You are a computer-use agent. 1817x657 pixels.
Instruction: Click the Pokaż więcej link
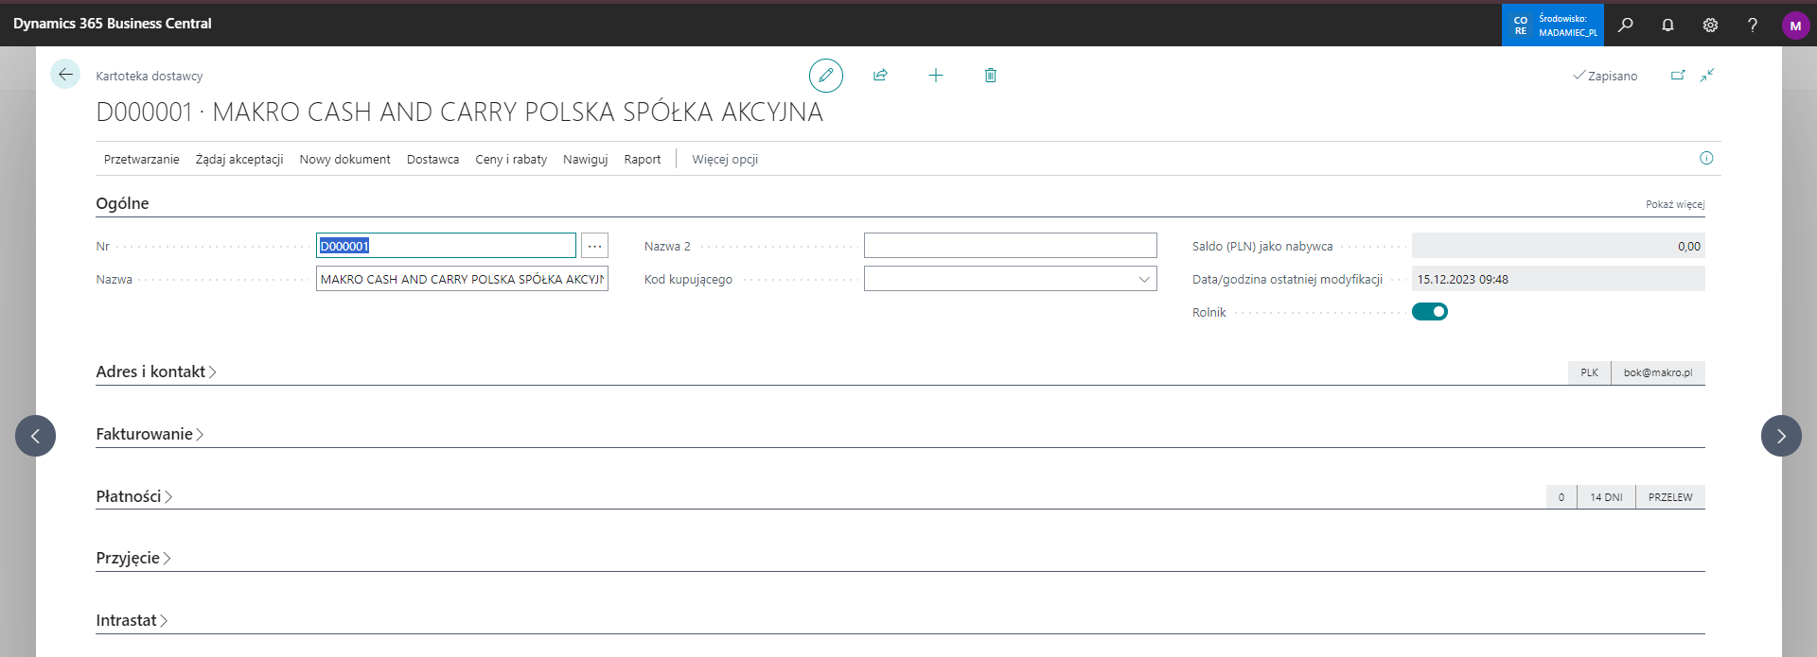click(x=1674, y=204)
